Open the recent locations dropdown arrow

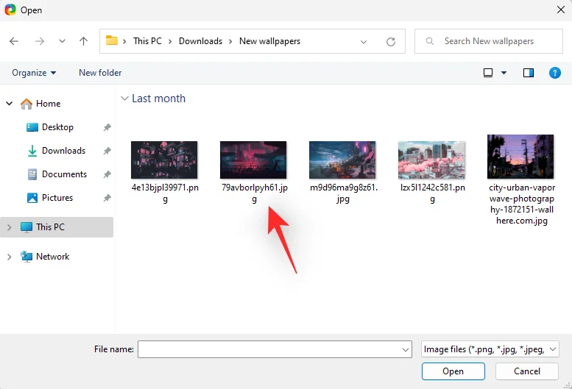pyautogui.click(x=62, y=41)
